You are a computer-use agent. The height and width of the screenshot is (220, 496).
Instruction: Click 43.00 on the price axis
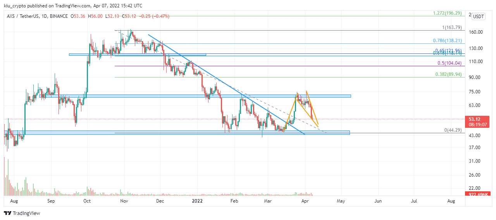tap(475, 136)
